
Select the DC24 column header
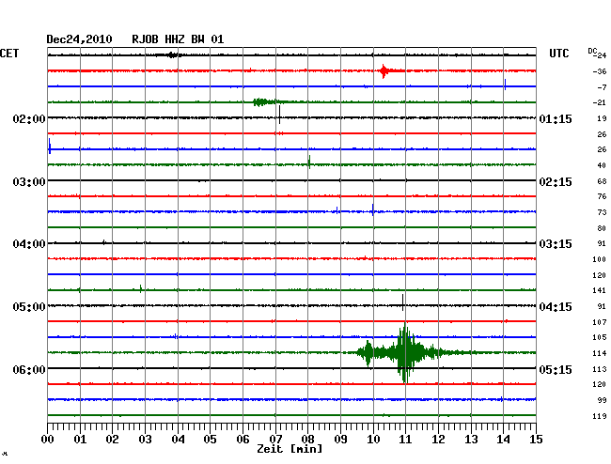coord(597,53)
